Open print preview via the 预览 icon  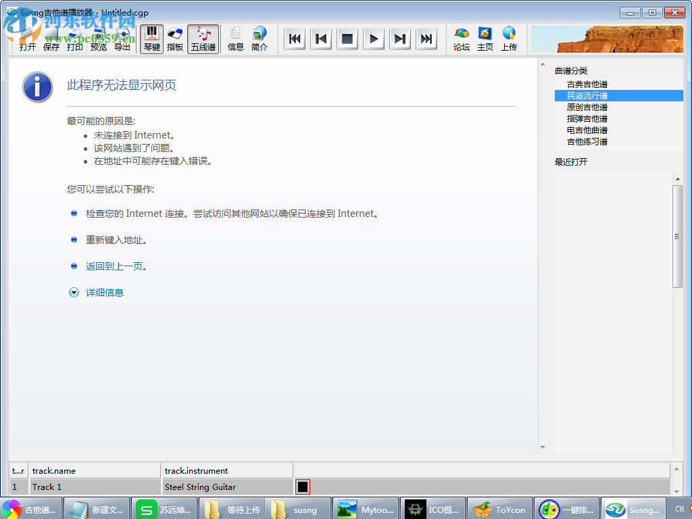pyautogui.click(x=98, y=39)
